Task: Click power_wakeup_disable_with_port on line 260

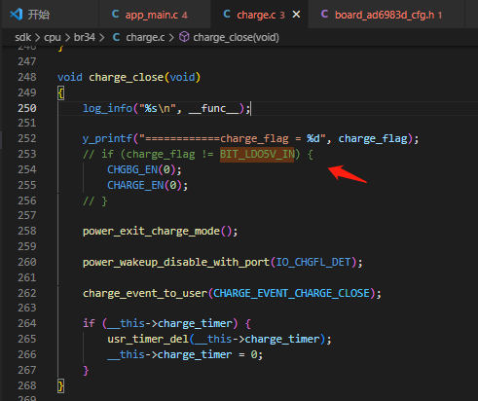Action: coord(176,262)
